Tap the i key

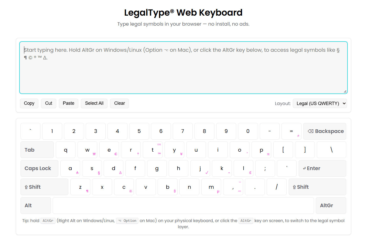(x=218, y=150)
